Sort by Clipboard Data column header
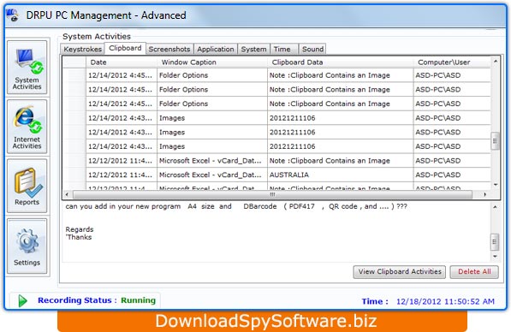 tap(341, 62)
